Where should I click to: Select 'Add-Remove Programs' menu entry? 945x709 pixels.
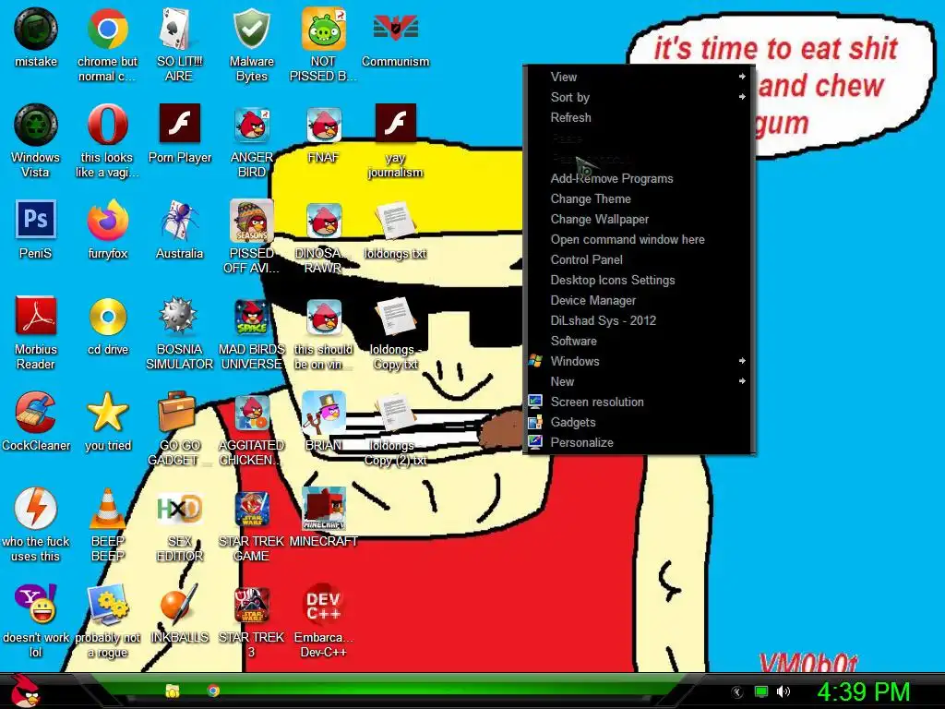640,178
